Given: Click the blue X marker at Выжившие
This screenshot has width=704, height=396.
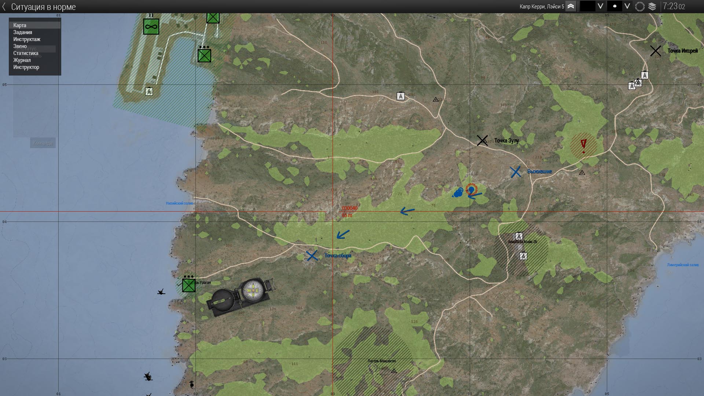Looking at the screenshot, I should click(516, 172).
